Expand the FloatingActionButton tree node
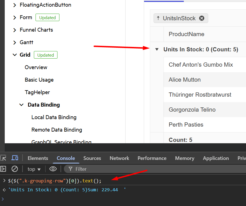 pos(15,5)
